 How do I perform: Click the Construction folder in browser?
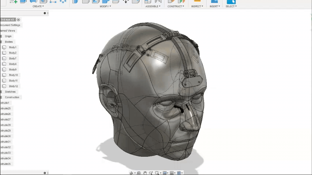pyautogui.click(x=12, y=97)
